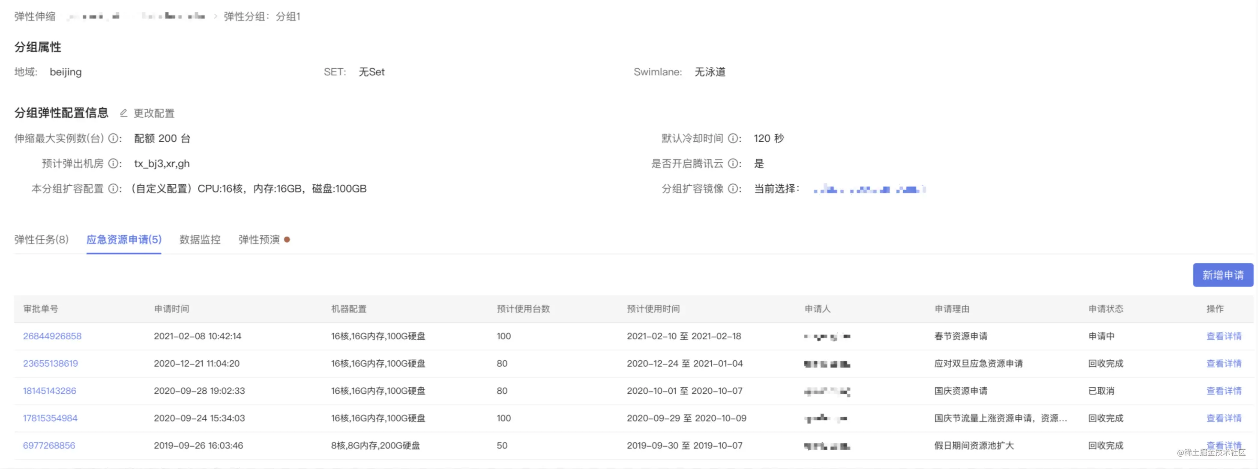
Task: Click info icon next to 默认冷却时间
Action: pyautogui.click(x=733, y=139)
